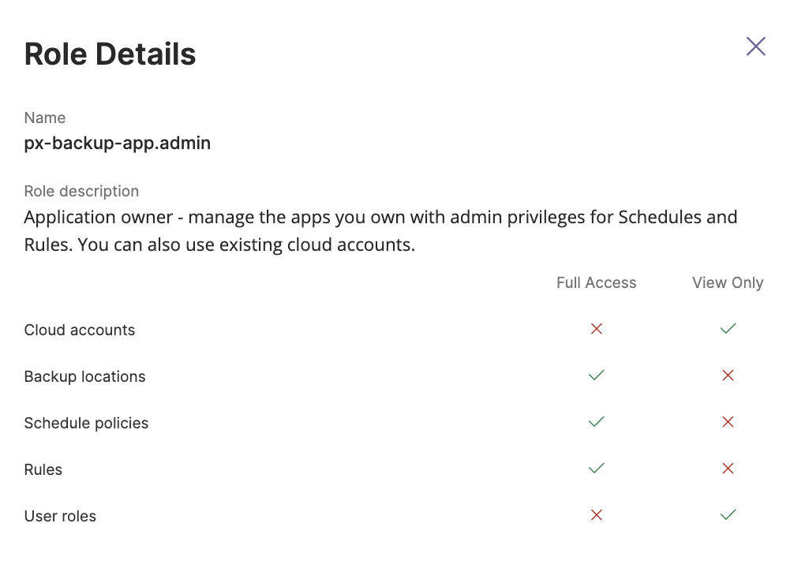Select the Schedule policies row label

86,423
